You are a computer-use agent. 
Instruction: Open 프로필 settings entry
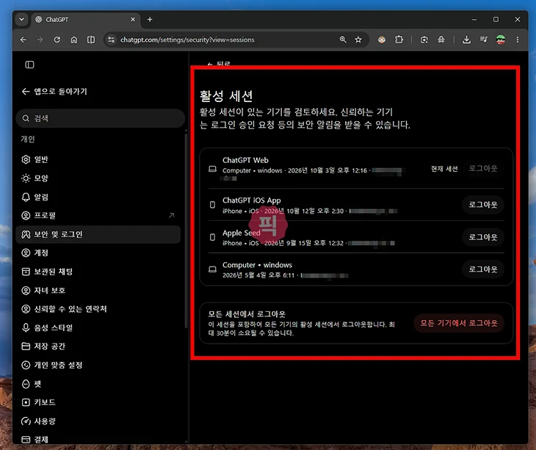coord(98,215)
